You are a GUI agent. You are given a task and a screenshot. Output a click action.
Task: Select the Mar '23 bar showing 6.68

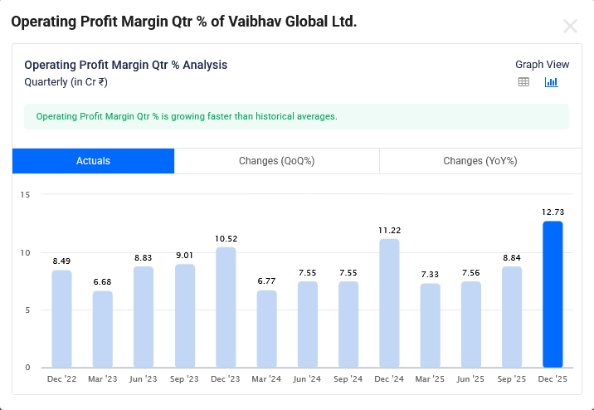pyautogui.click(x=103, y=329)
